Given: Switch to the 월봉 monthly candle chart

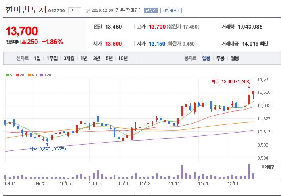Looking at the screenshot, I should (x=235, y=58).
